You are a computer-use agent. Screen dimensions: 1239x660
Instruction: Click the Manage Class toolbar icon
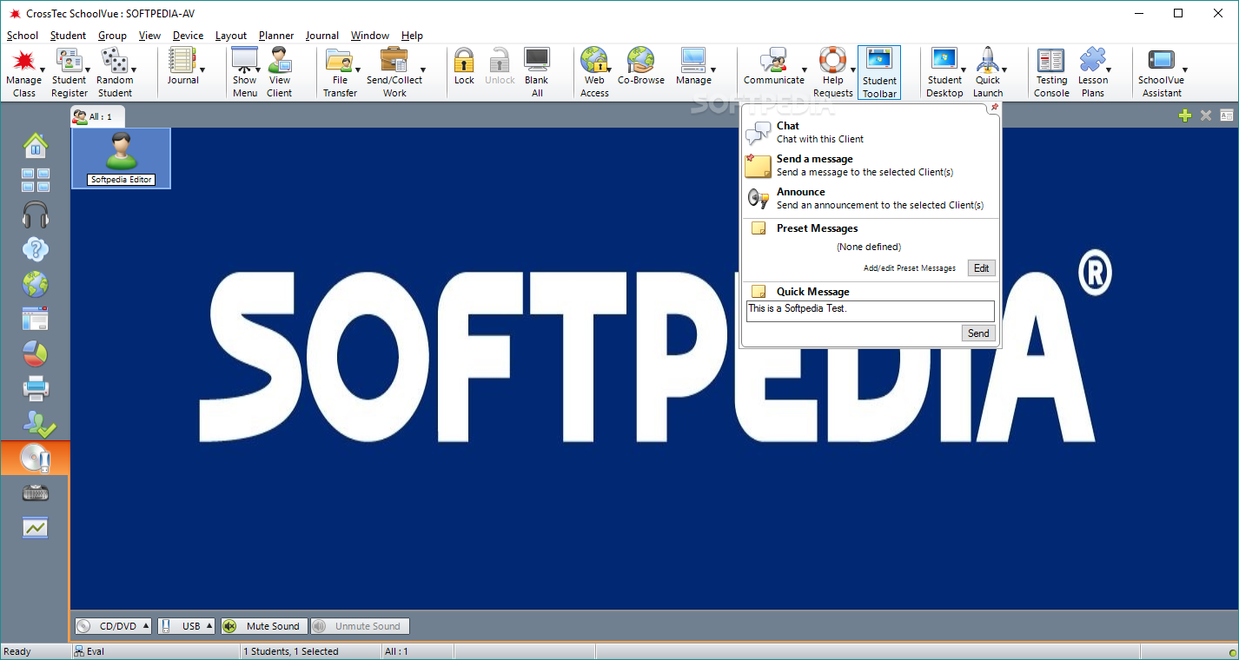click(x=24, y=71)
